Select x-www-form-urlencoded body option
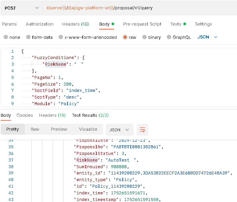 (61, 37)
